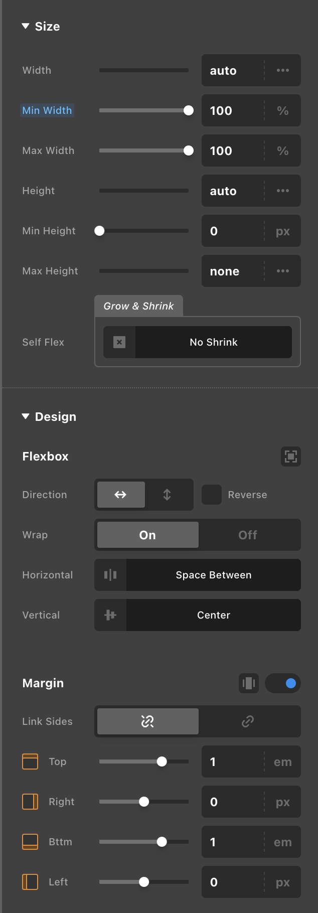Click the margin left side icon
The height and width of the screenshot is (913, 318).
(30, 882)
